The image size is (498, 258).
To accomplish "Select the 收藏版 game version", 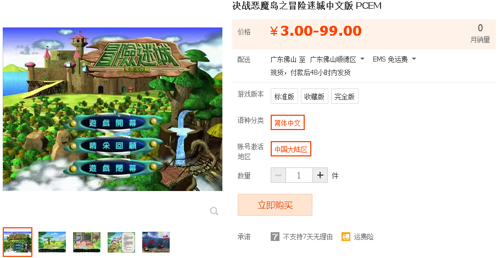I will pos(314,96).
